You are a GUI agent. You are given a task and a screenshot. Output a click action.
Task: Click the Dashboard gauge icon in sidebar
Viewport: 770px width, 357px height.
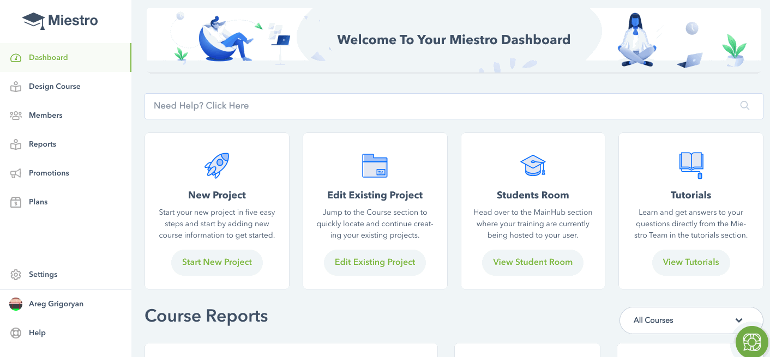pos(16,58)
